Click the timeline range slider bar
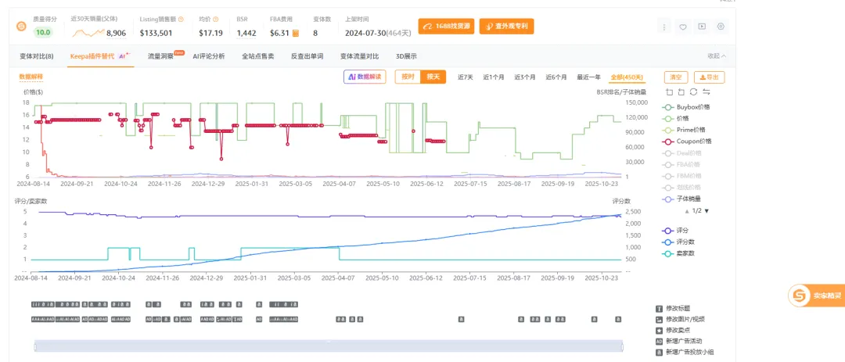This screenshot has width=845, height=362. [x=329, y=346]
